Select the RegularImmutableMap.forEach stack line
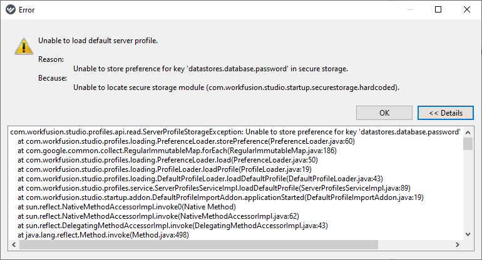 [x=177, y=151]
